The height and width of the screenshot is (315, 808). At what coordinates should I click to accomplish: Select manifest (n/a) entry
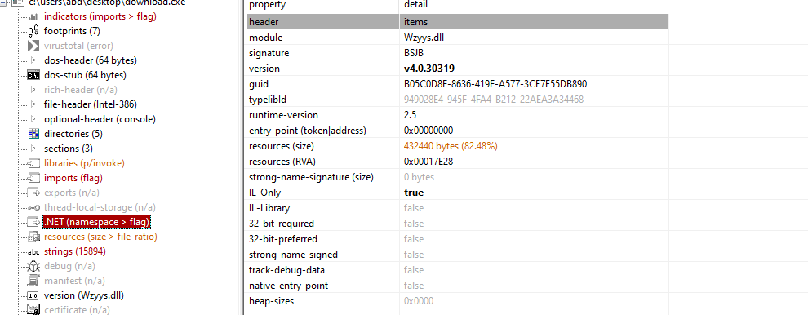pos(74,281)
